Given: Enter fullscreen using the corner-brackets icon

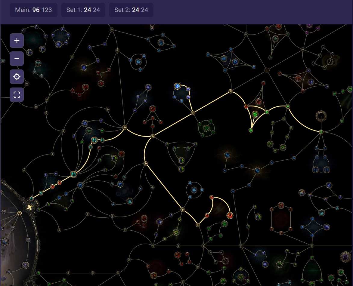Looking at the screenshot, I should (17, 95).
